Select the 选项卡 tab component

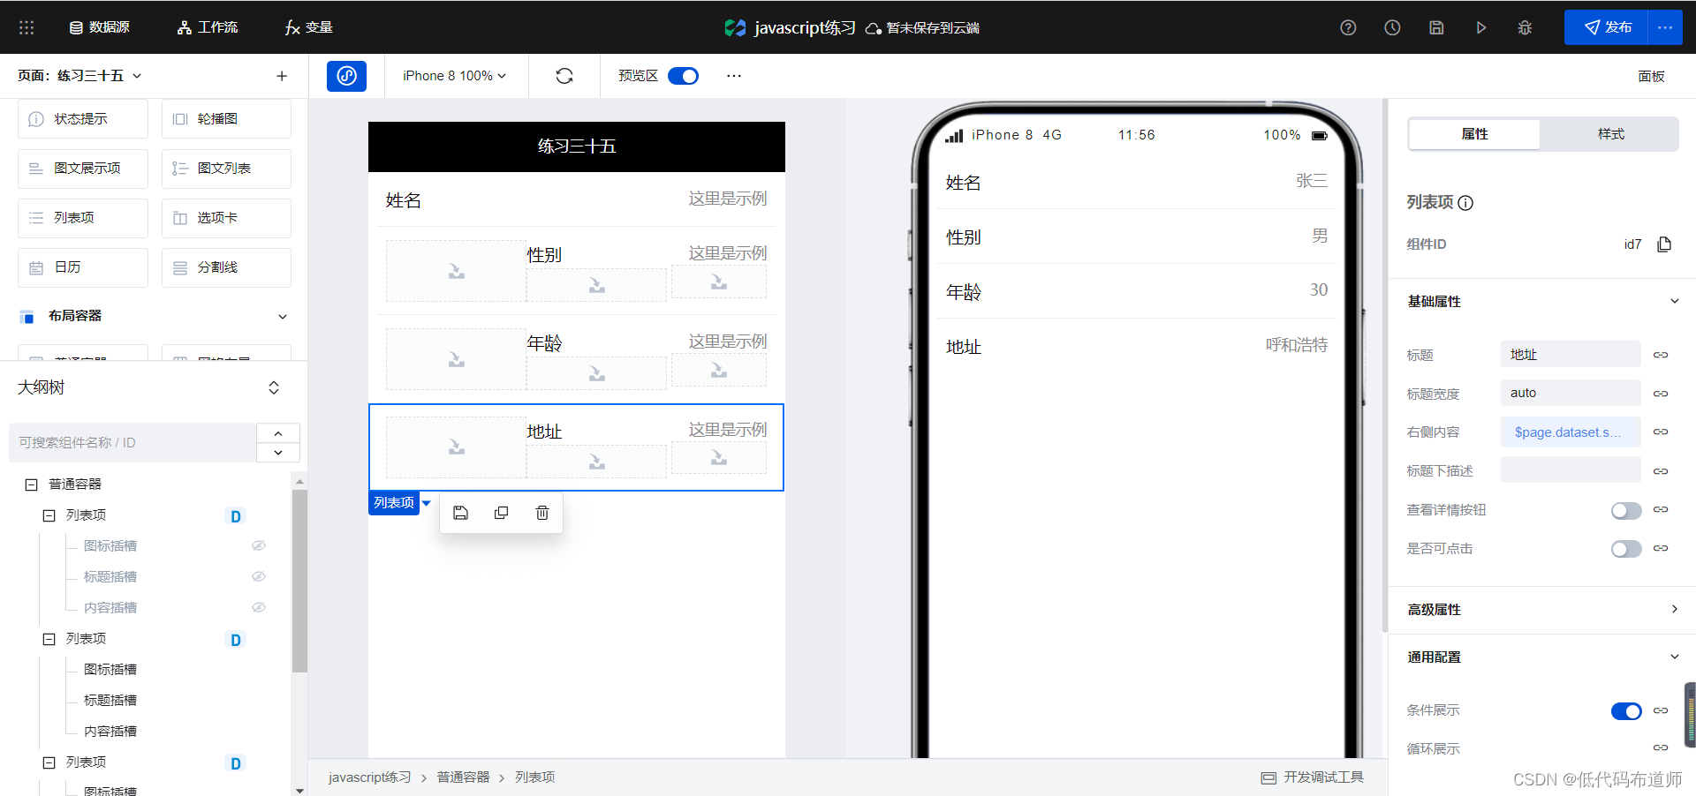(226, 217)
